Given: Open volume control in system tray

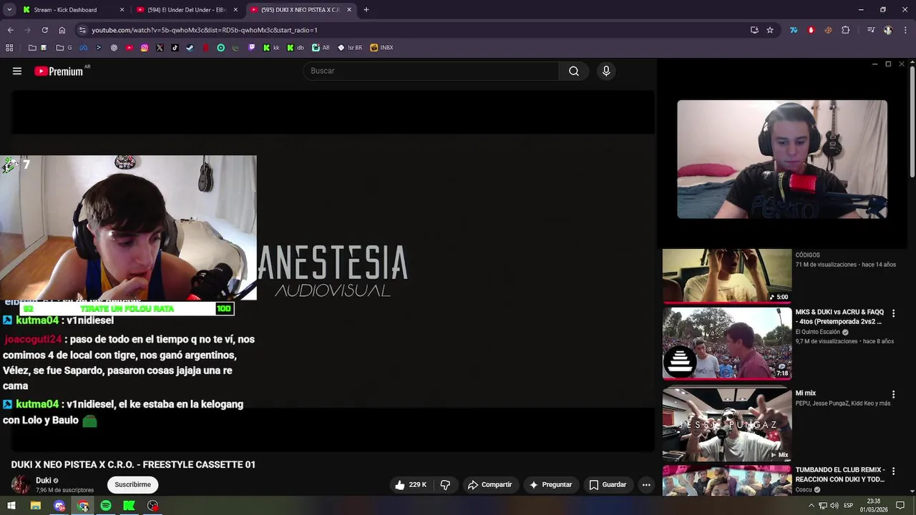Looking at the screenshot, I should (x=834, y=506).
